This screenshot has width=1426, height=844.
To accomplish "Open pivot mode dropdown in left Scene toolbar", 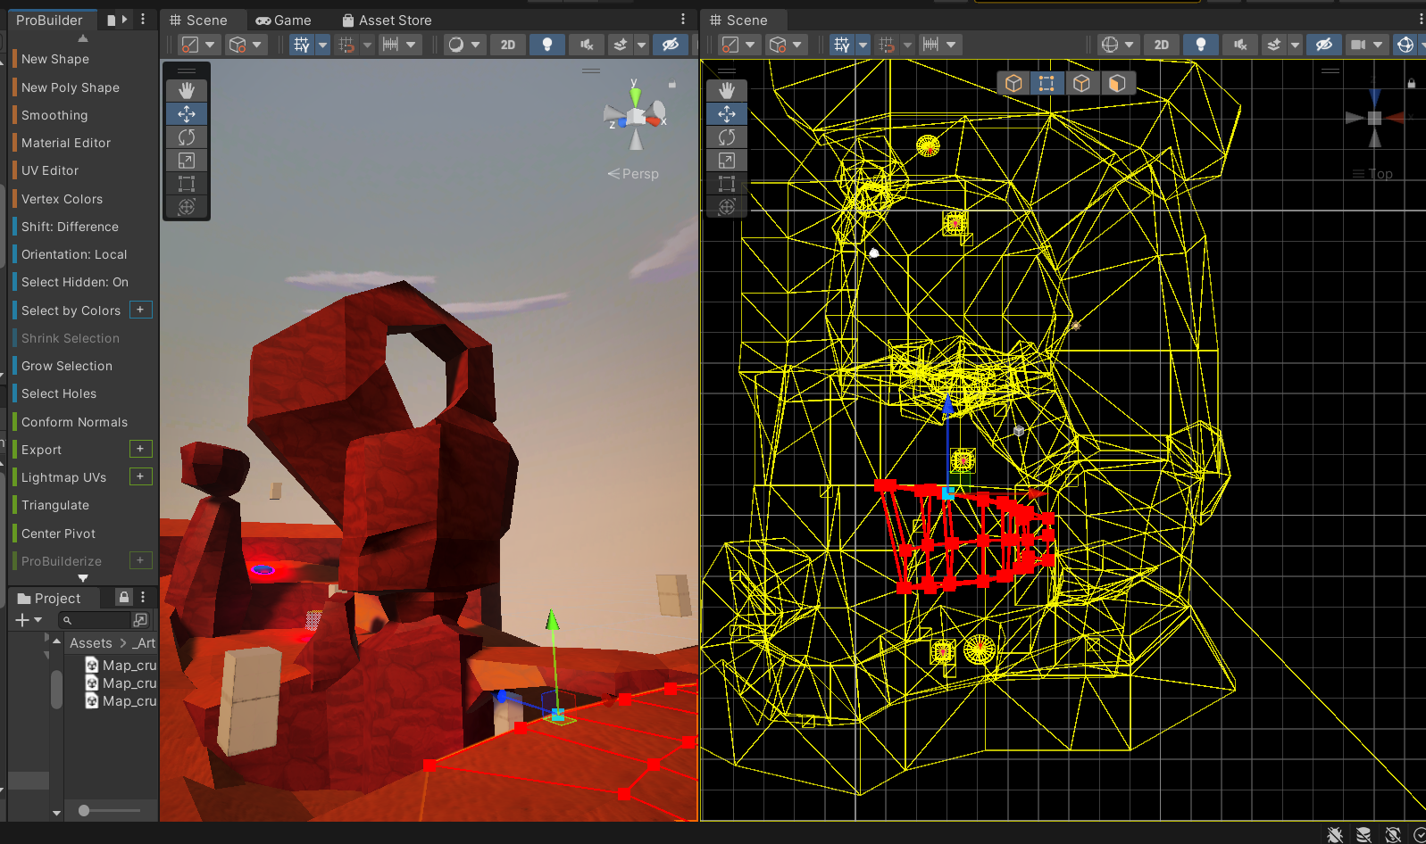I will [x=199, y=45].
